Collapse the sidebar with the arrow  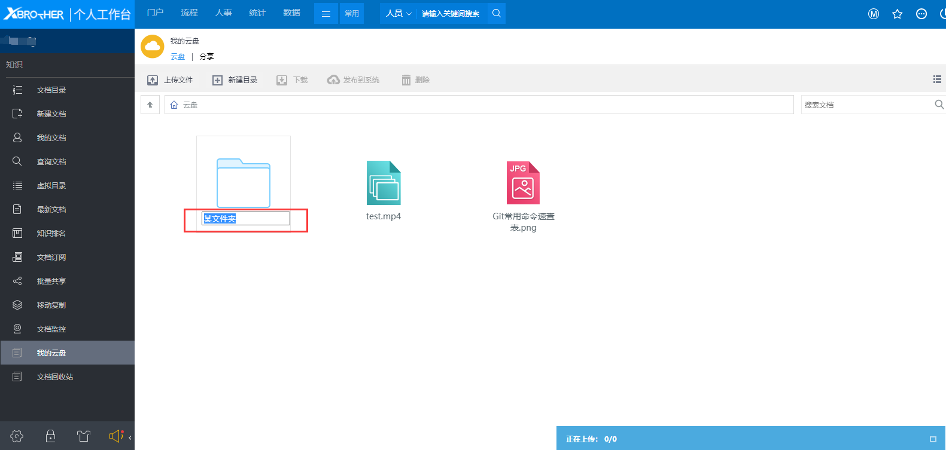tap(130, 437)
